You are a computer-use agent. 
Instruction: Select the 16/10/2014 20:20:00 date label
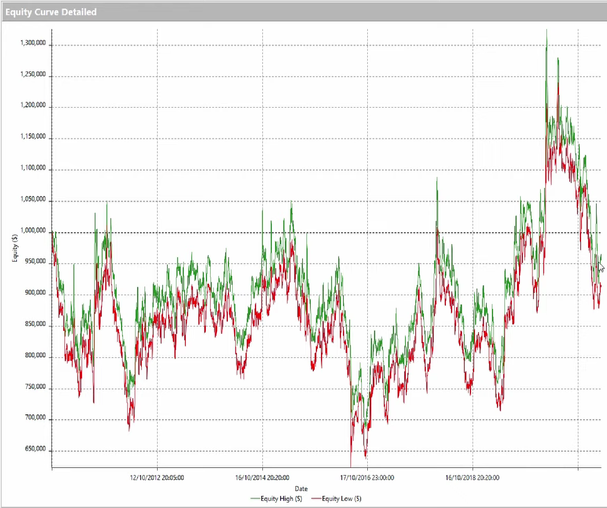(x=262, y=478)
